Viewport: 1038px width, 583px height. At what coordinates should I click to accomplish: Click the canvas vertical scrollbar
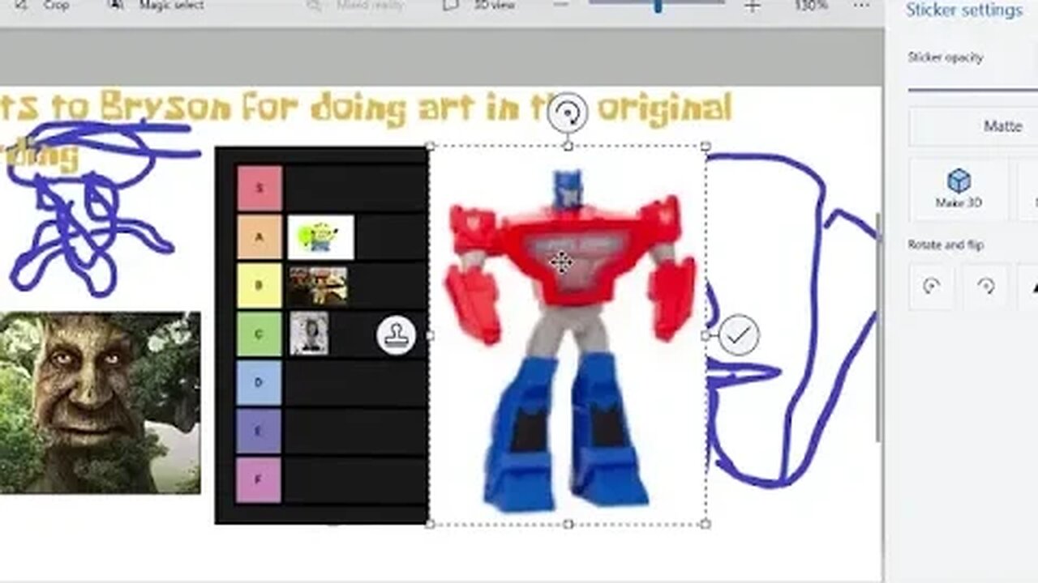[879, 327]
